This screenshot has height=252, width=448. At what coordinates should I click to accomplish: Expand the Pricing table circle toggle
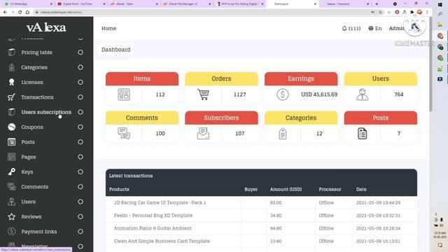(x=80, y=52)
